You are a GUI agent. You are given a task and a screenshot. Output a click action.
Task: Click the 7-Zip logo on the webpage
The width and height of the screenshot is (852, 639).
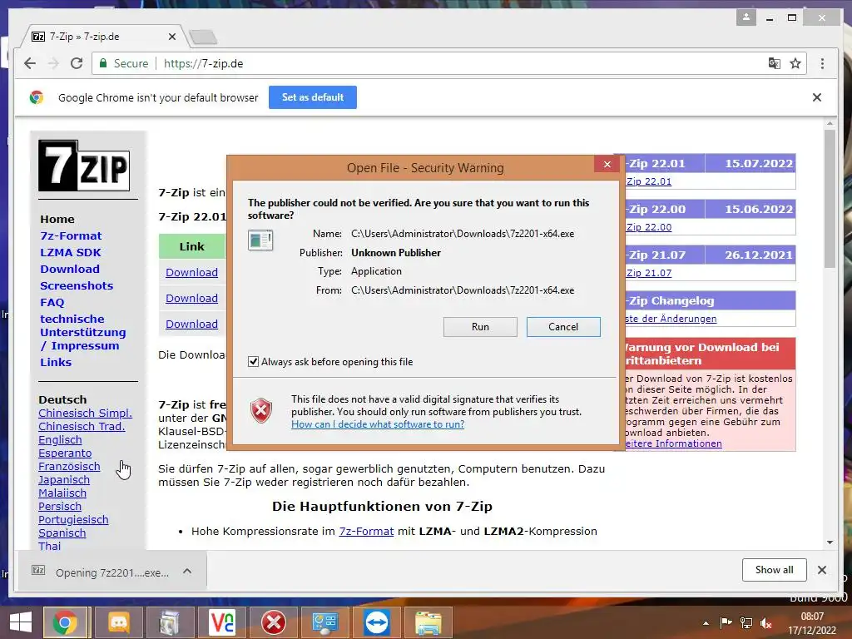coord(84,166)
